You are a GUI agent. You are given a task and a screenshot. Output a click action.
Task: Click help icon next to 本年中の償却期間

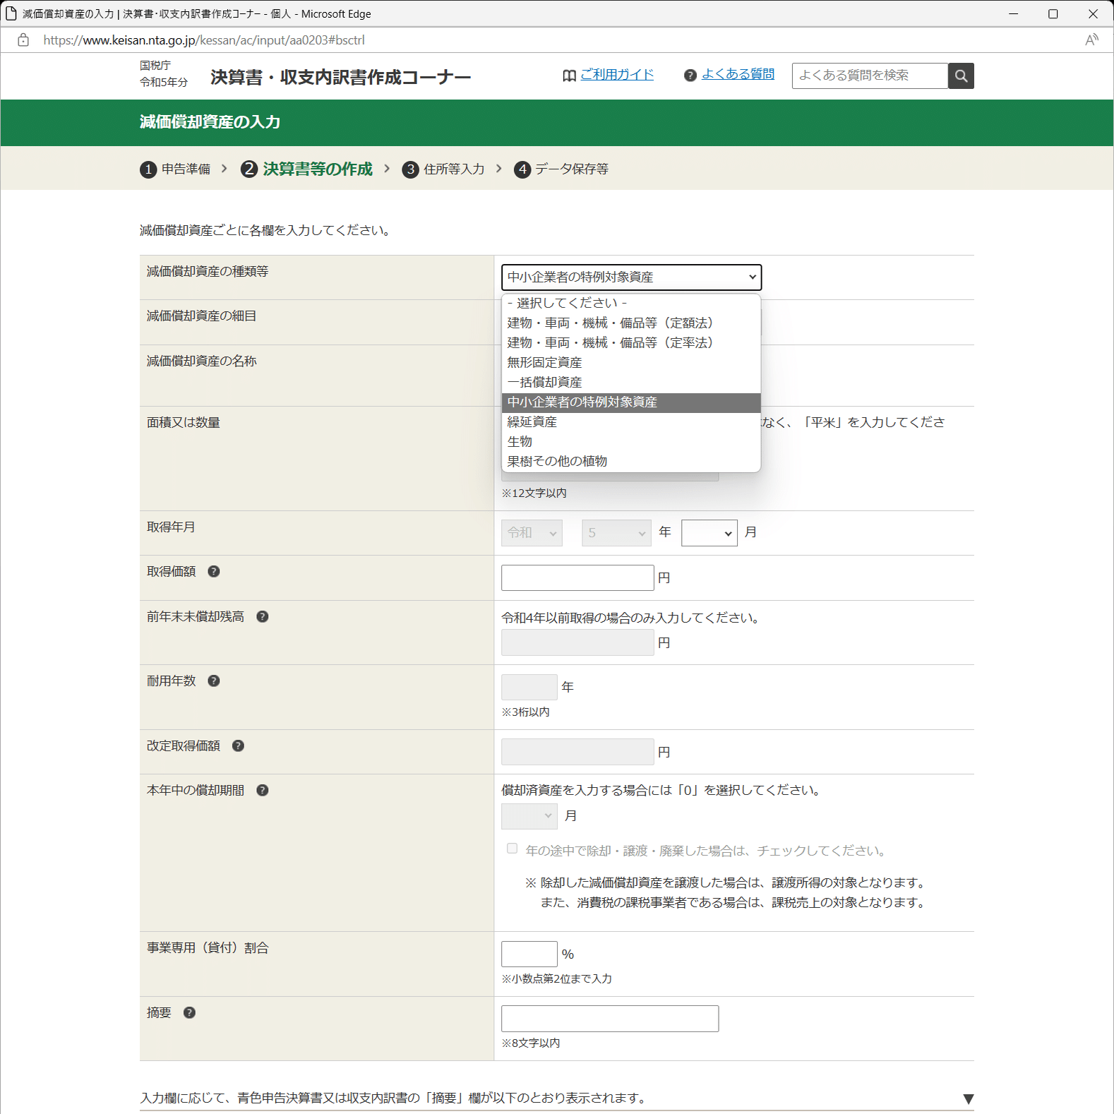pos(263,791)
